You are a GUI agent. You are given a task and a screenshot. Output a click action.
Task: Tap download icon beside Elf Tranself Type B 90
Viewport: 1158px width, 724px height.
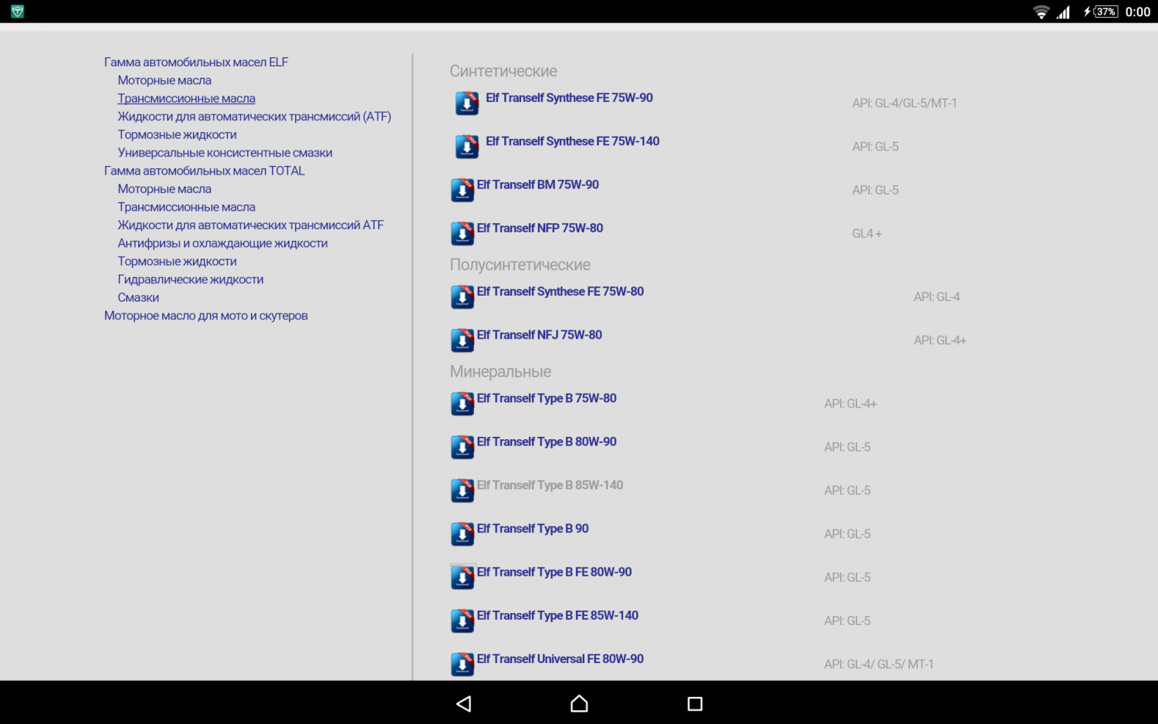tap(462, 533)
